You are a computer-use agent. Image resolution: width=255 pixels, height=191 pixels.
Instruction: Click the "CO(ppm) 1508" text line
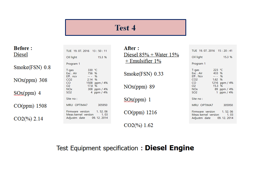coord(30,106)
